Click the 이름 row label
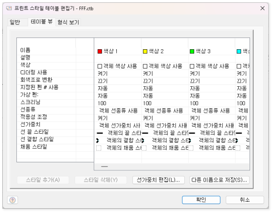The height and width of the screenshot is (213, 273). [x=25, y=50]
